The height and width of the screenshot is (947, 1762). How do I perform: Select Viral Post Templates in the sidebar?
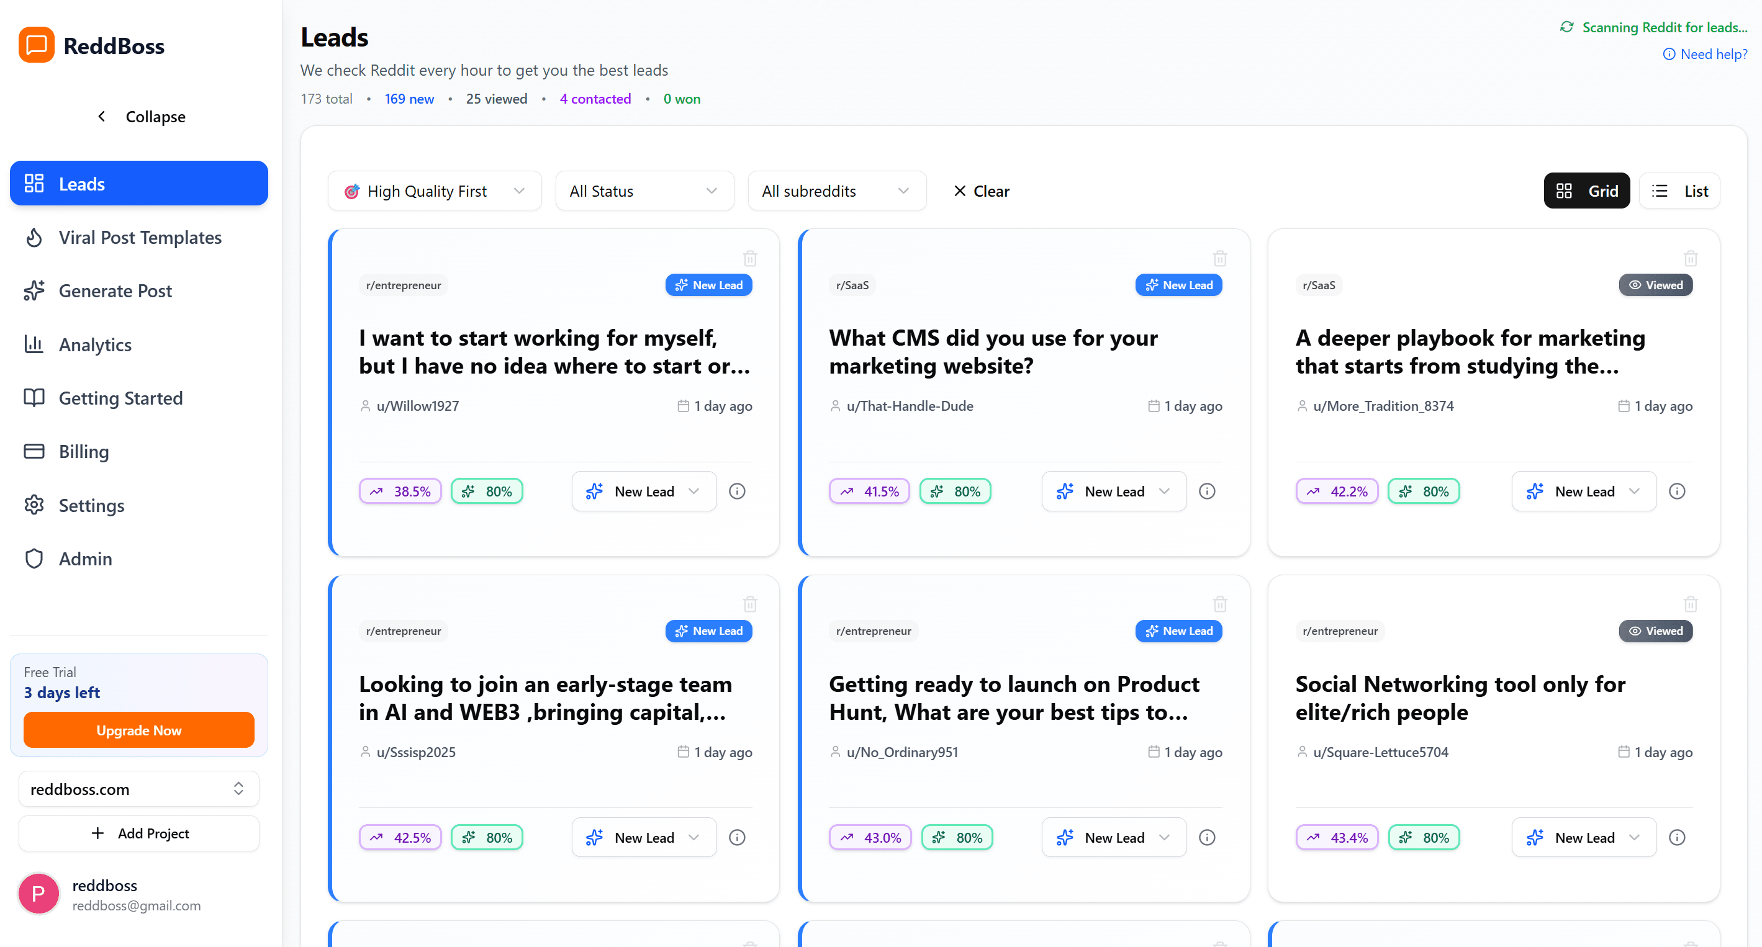140,237
